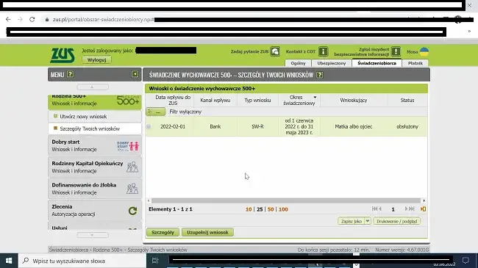
Task: Open Windows Task View icon
Action: point(155,261)
